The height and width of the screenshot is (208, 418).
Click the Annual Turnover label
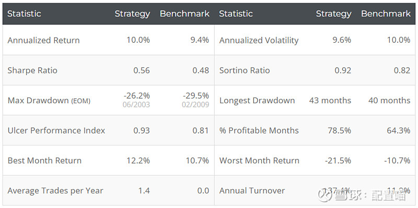(x=252, y=191)
